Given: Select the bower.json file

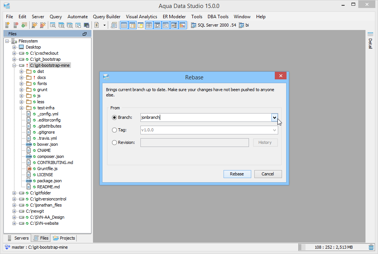Looking at the screenshot, I should pos(47,144).
